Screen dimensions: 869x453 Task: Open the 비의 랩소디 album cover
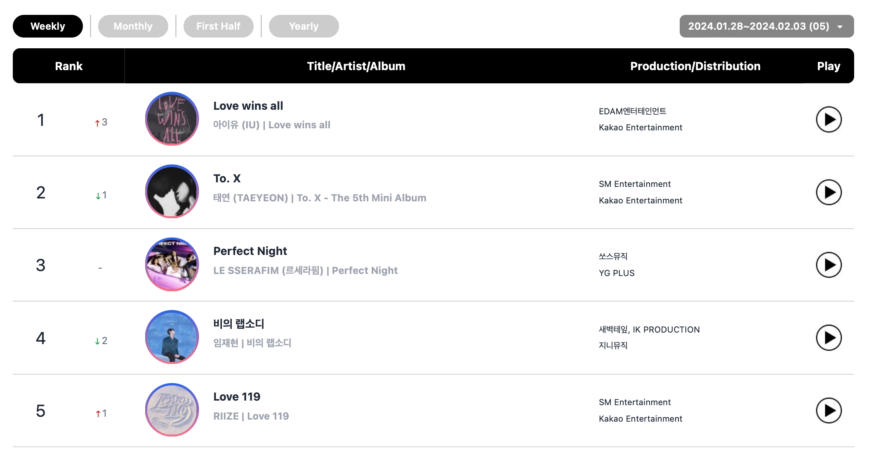[172, 337]
